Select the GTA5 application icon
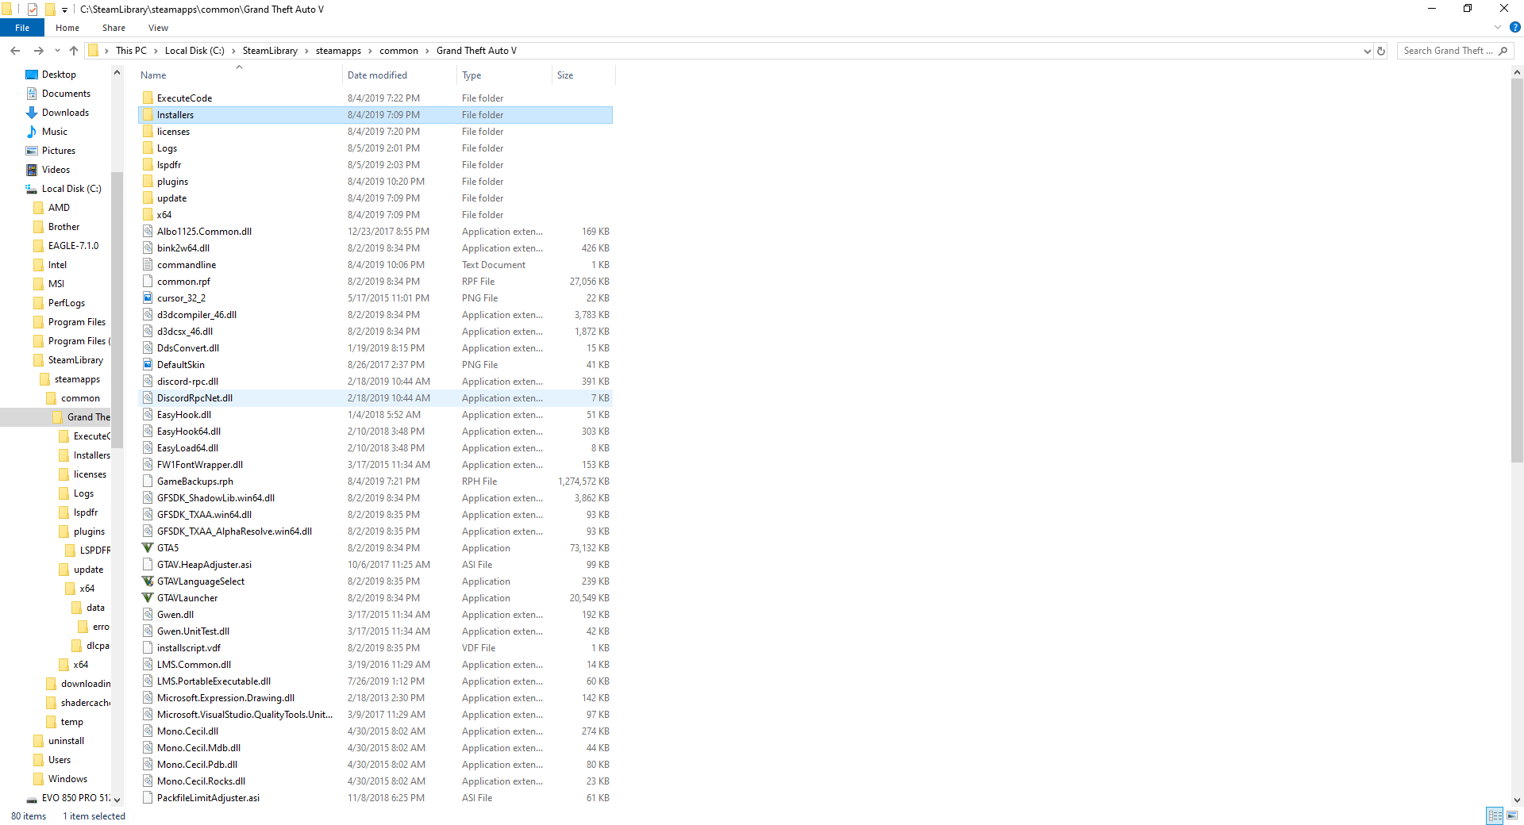The image size is (1524, 825). (x=148, y=548)
